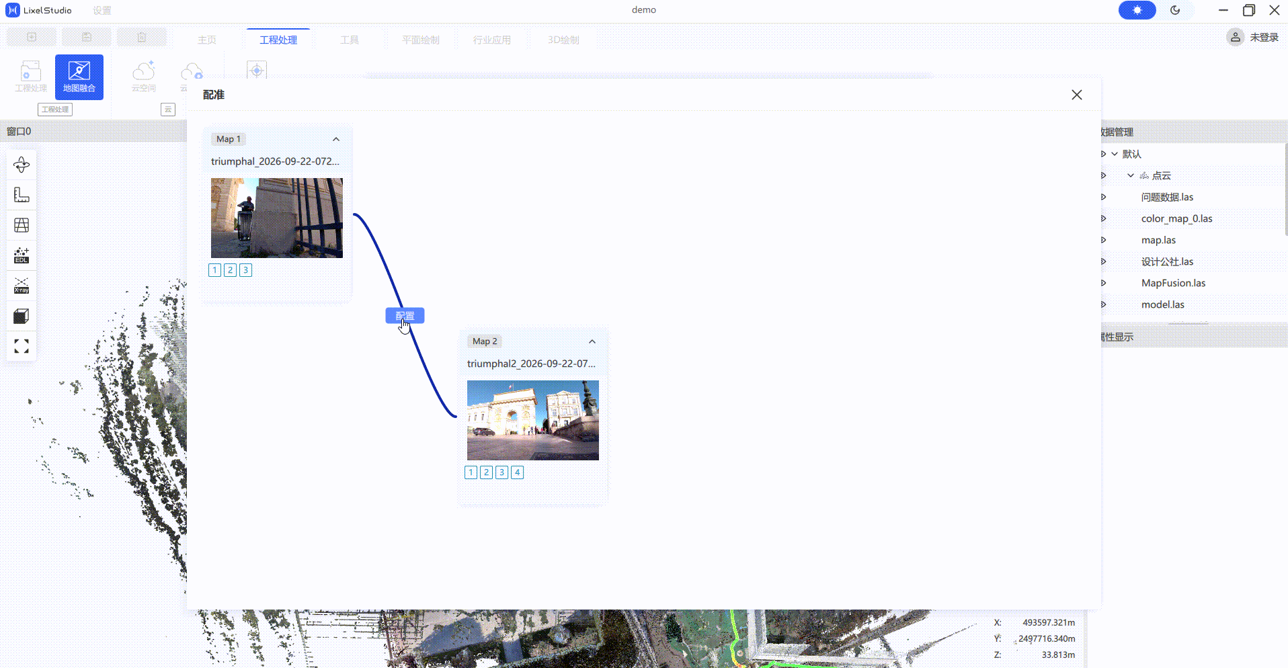Collapse the 默认 tree node
The image size is (1288, 668).
1115,154
